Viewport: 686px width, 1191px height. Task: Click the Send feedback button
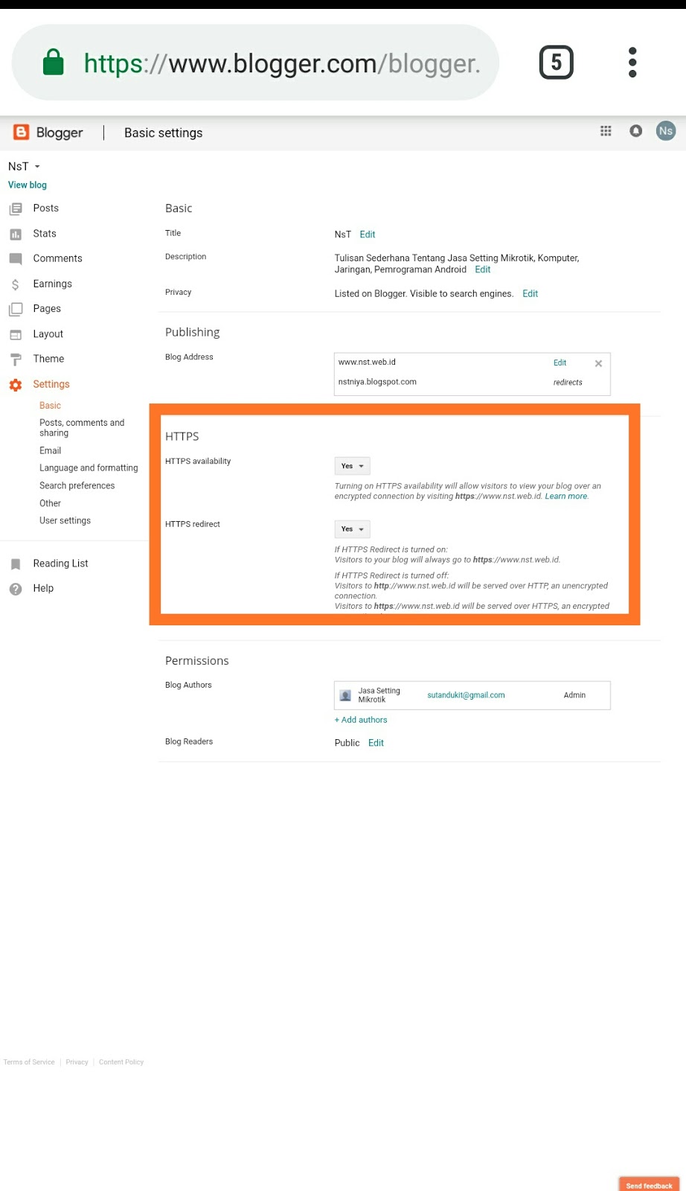[649, 1184]
